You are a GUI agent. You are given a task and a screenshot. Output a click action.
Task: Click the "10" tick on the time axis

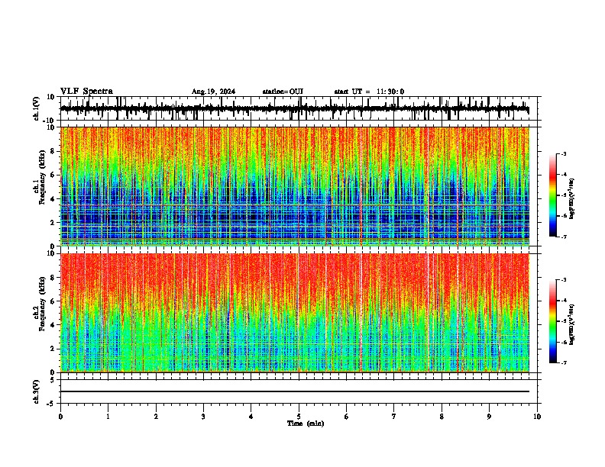pos(537,417)
